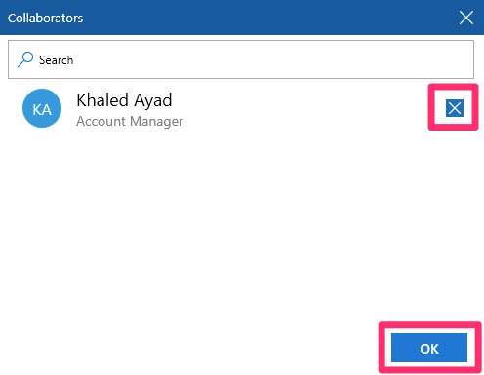
Task: Click the empty area of the Search bar
Action: pyautogui.click(x=273, y=59)
